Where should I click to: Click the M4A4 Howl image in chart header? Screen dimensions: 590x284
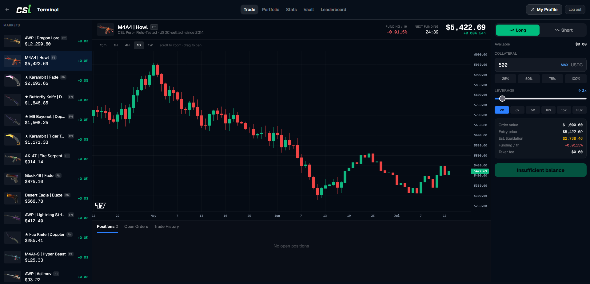tap(106, 29)
